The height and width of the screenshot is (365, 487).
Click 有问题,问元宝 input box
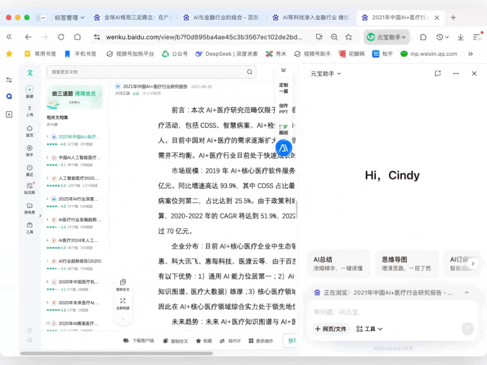[391, 312]
